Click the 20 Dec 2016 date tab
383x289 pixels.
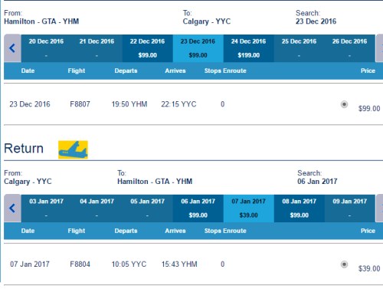(x=46, y=48)
